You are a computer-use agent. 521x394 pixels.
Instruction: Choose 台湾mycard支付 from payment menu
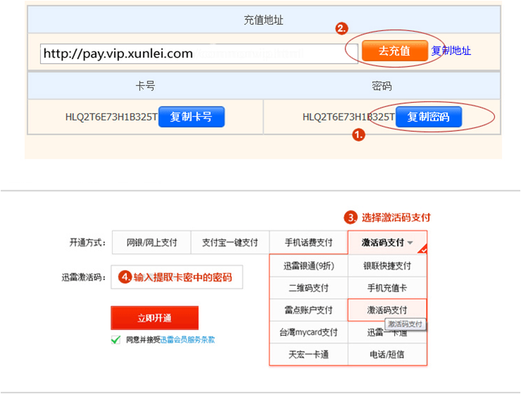click(x=309, y=333)
